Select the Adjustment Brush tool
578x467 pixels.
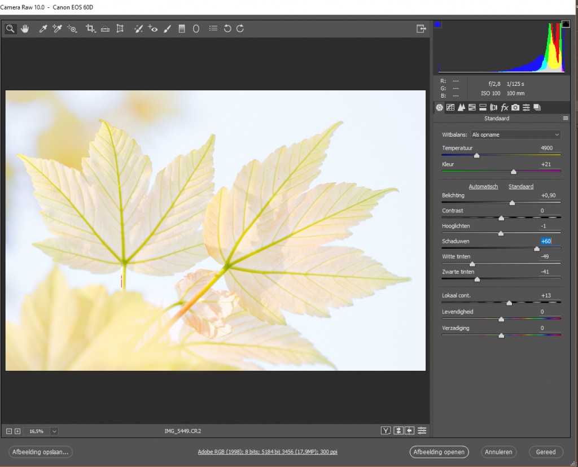167,29
